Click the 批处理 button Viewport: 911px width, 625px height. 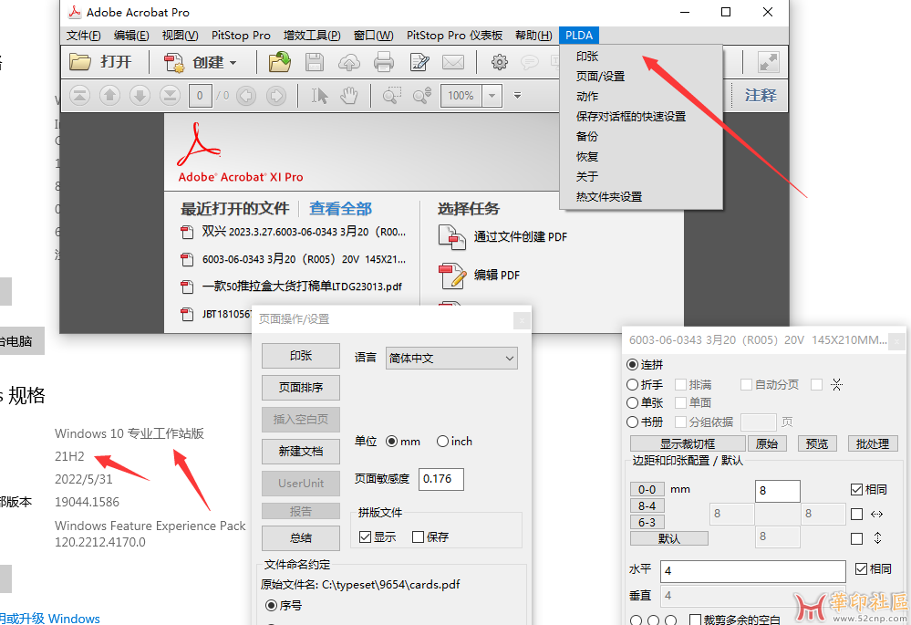pyautogui.click(x=873, y=443)
